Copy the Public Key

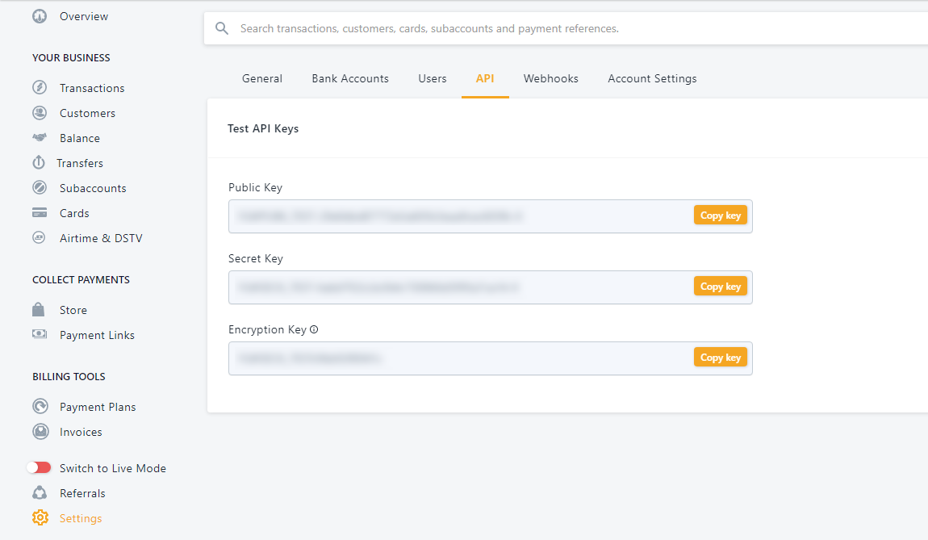tap(720, 216)
